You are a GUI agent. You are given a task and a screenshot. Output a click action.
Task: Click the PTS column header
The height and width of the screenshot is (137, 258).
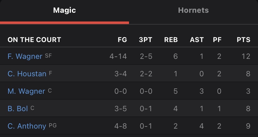[243, 40]
